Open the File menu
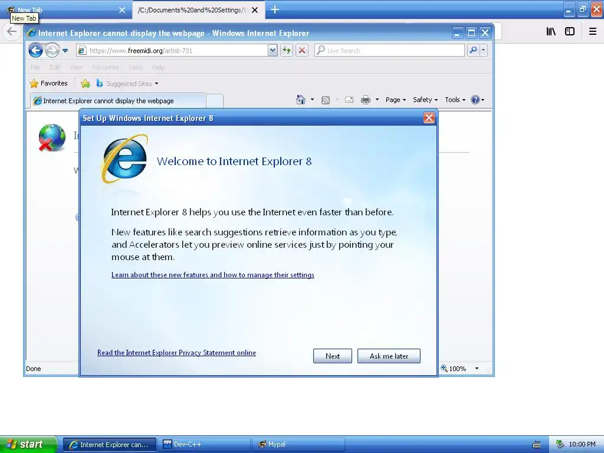Image resolution: width=604 pixels, height=453 pixels. click(35, 67)
